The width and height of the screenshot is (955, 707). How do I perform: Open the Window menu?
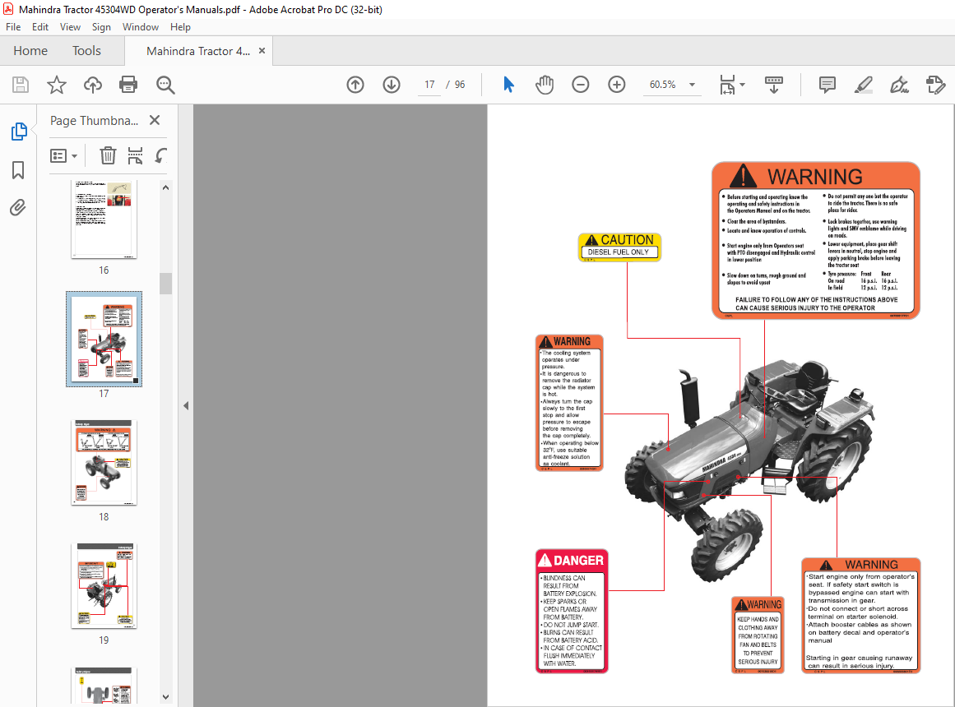[140, 27]
